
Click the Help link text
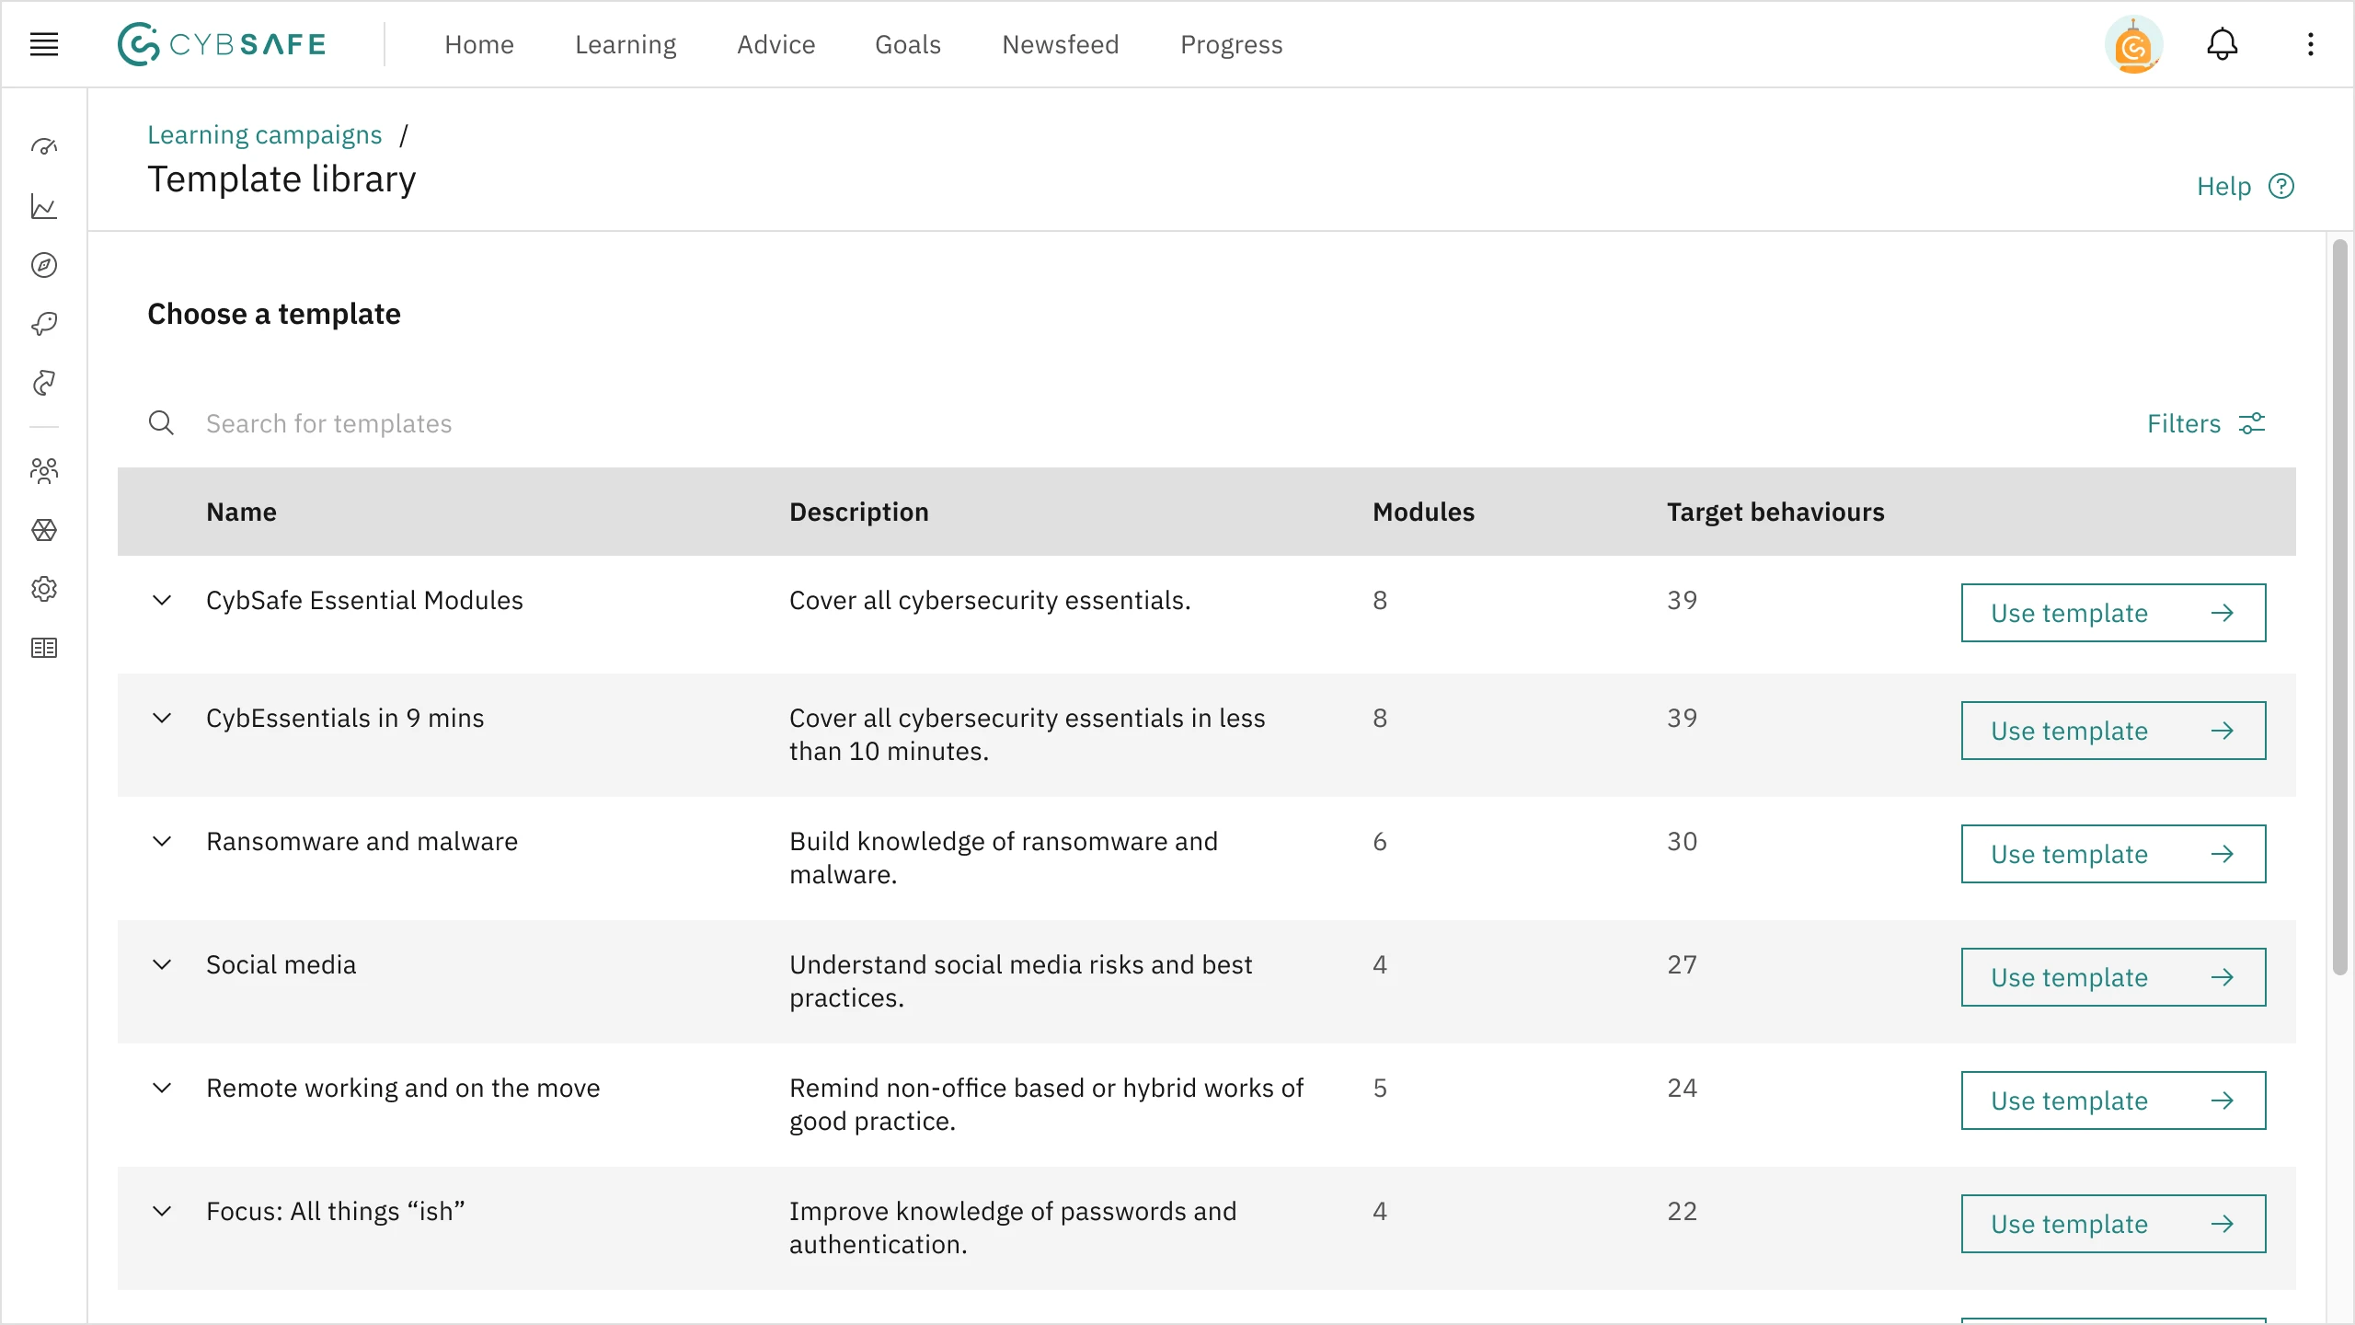[2223, 187]
